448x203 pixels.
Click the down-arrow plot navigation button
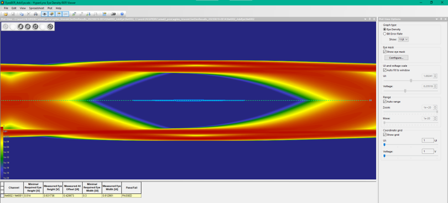pos(21,26)
